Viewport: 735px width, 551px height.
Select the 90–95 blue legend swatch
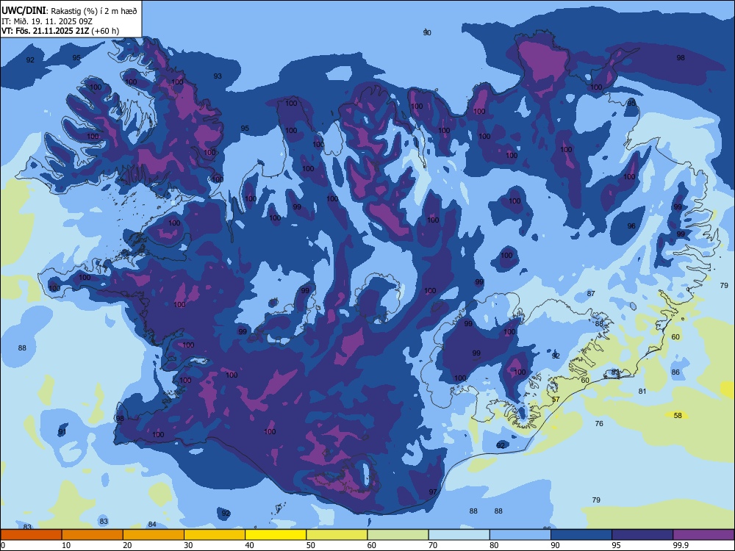tap(581, 535)
